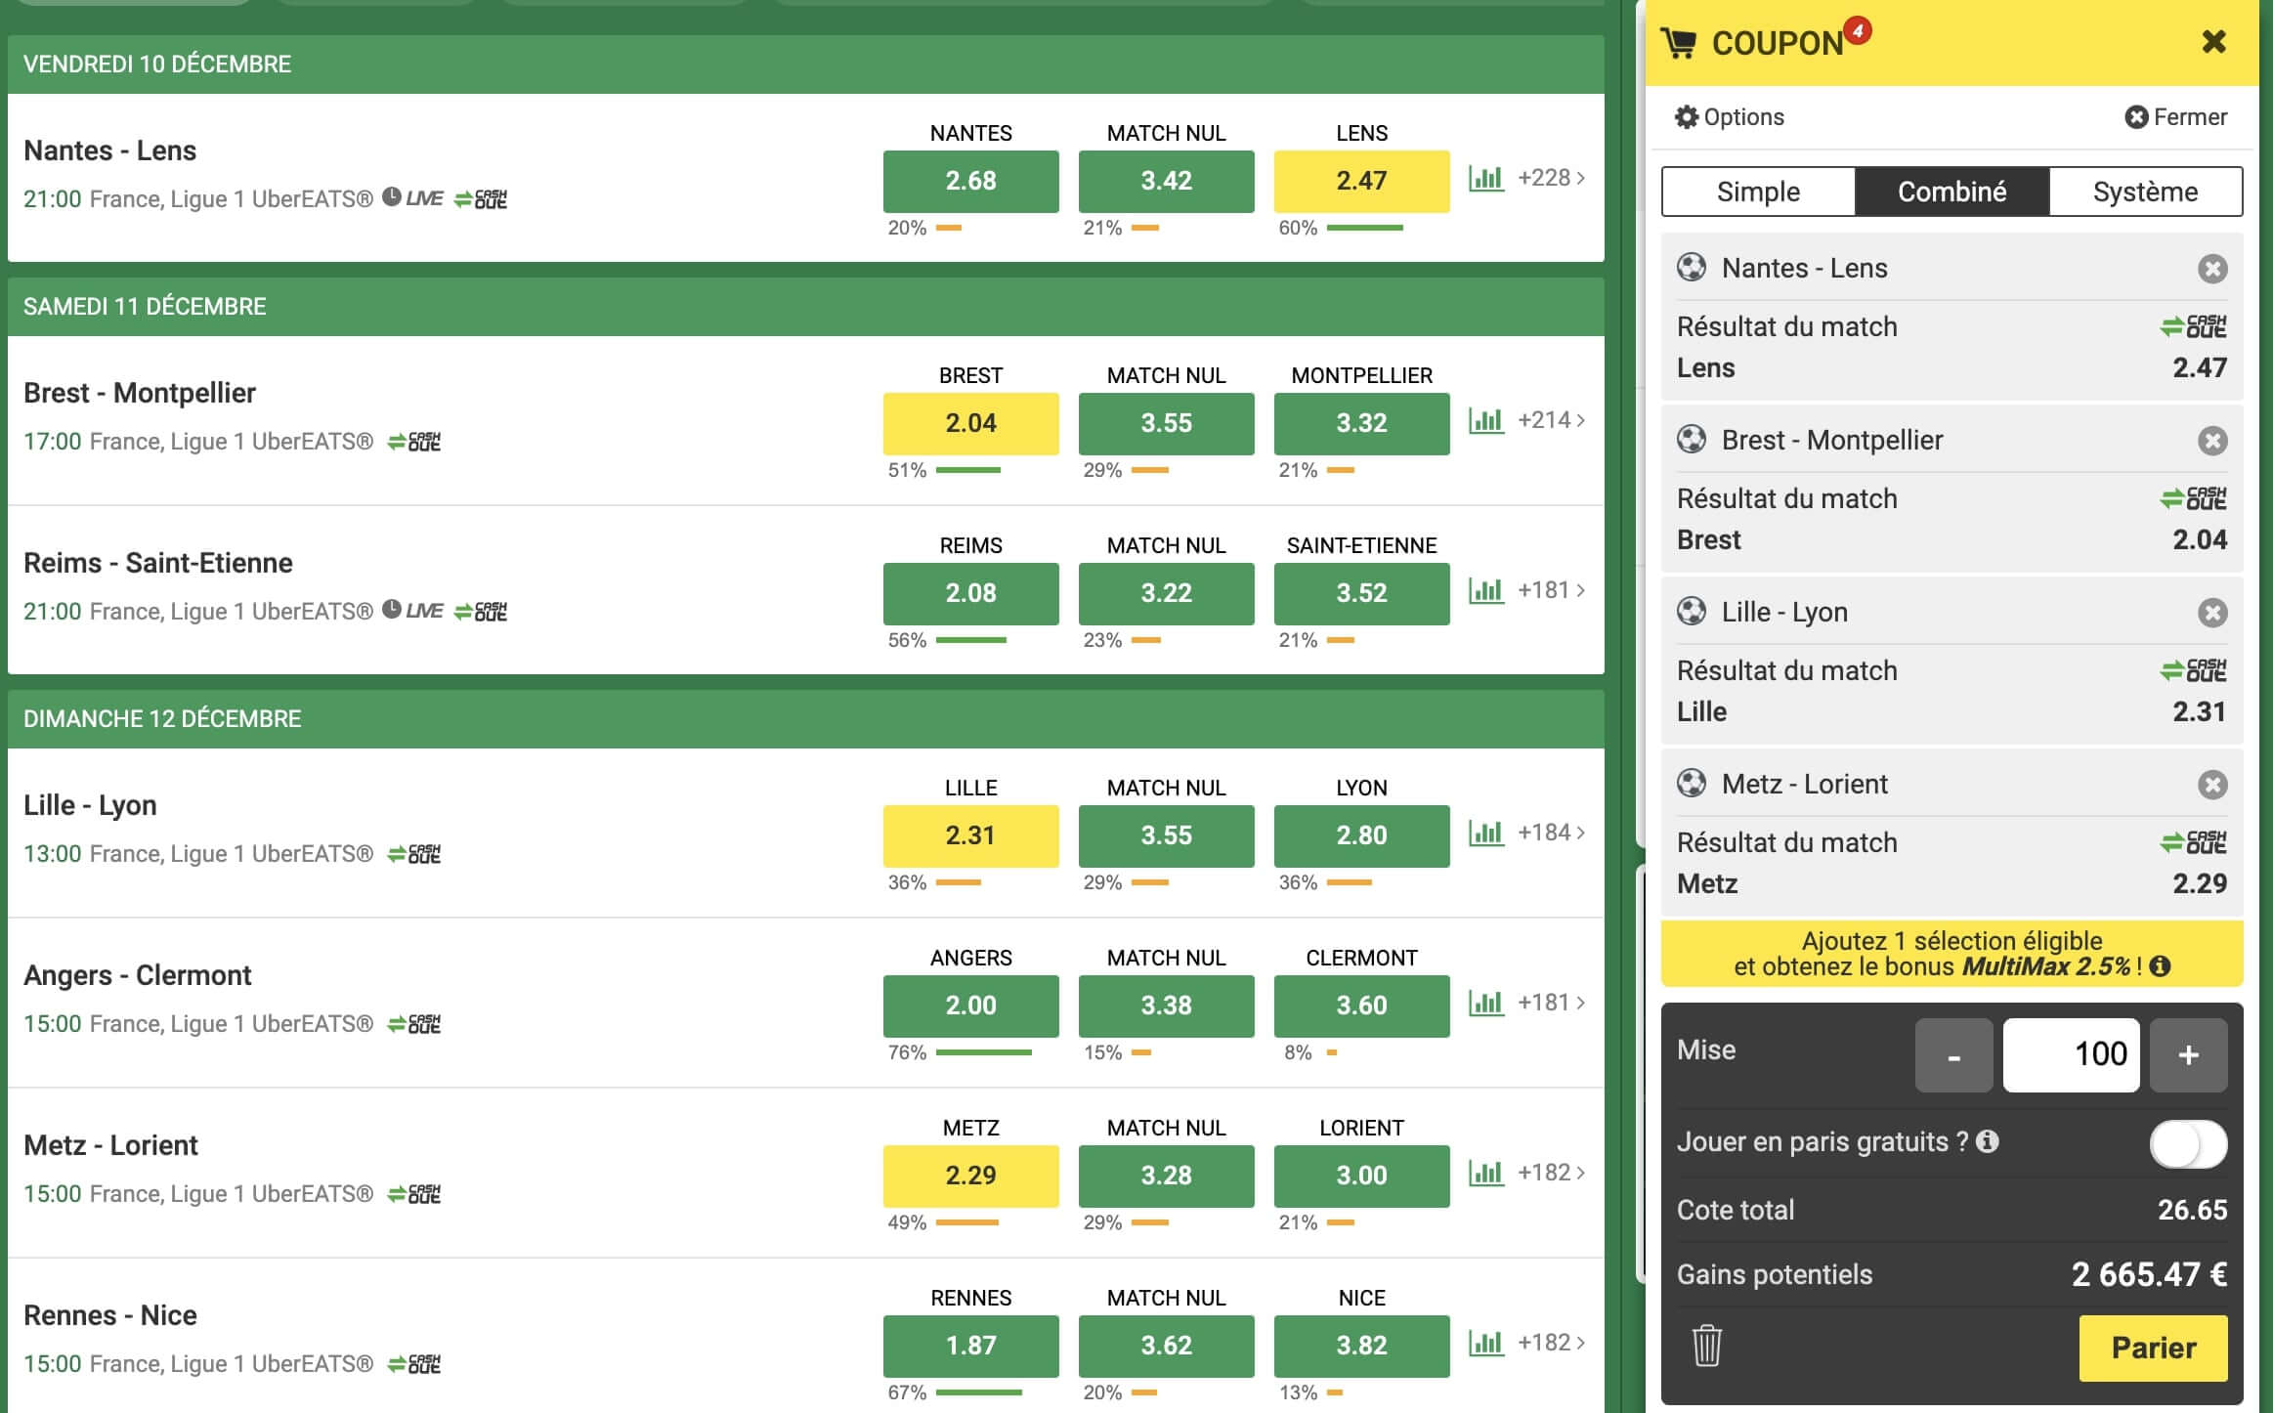Remove Metz - Lorient selection from coupon
This screenshot has height=1413, width=2273.
[x=2212, y=785]
